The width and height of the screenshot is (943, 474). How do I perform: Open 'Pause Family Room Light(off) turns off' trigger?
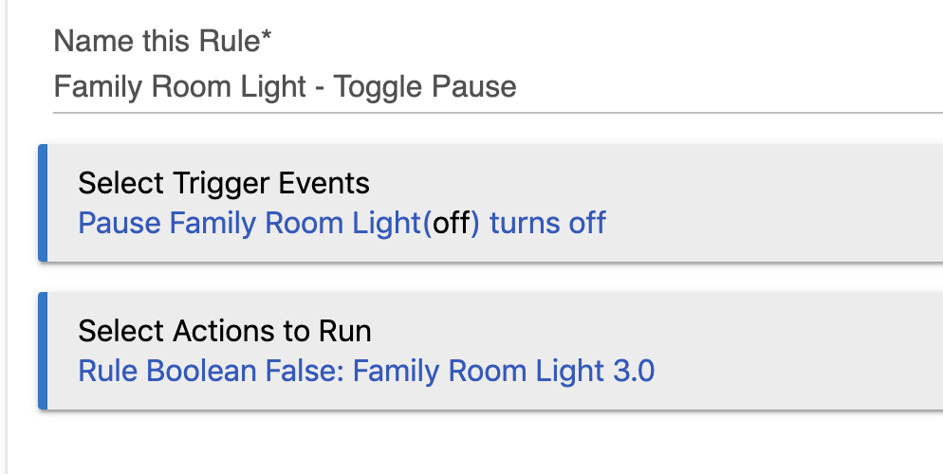[342, 223]
